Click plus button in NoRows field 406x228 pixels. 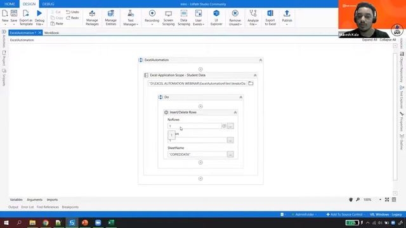[224, 126]
